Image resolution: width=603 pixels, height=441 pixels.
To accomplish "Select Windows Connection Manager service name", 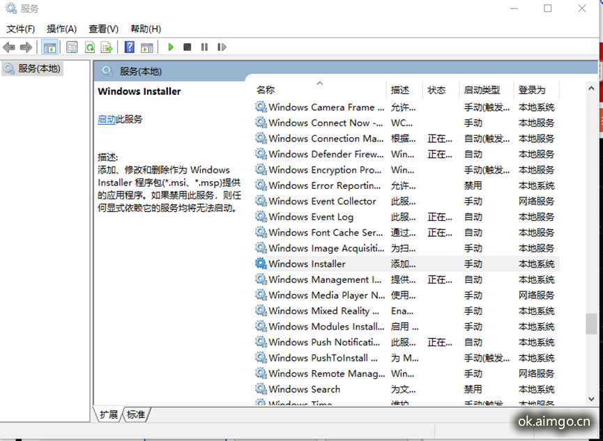I will [x=326, y=139].
